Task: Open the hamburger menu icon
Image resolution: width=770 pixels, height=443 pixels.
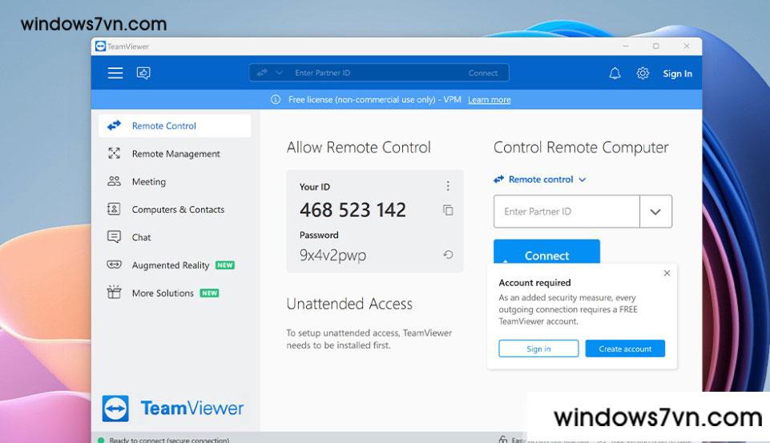Action: point(115,73)
